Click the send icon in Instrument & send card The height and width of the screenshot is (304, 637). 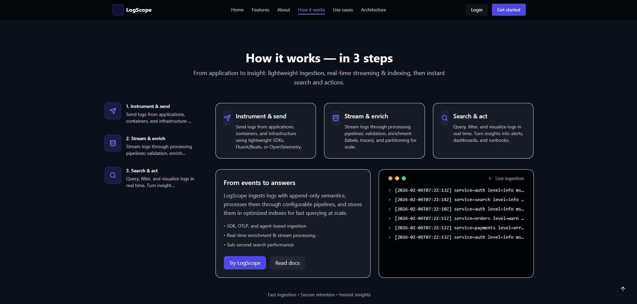227,118
